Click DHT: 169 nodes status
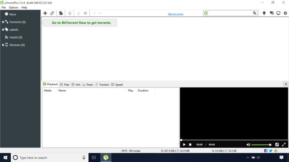The height and width of the screenshot is (162, 289). 131,151
